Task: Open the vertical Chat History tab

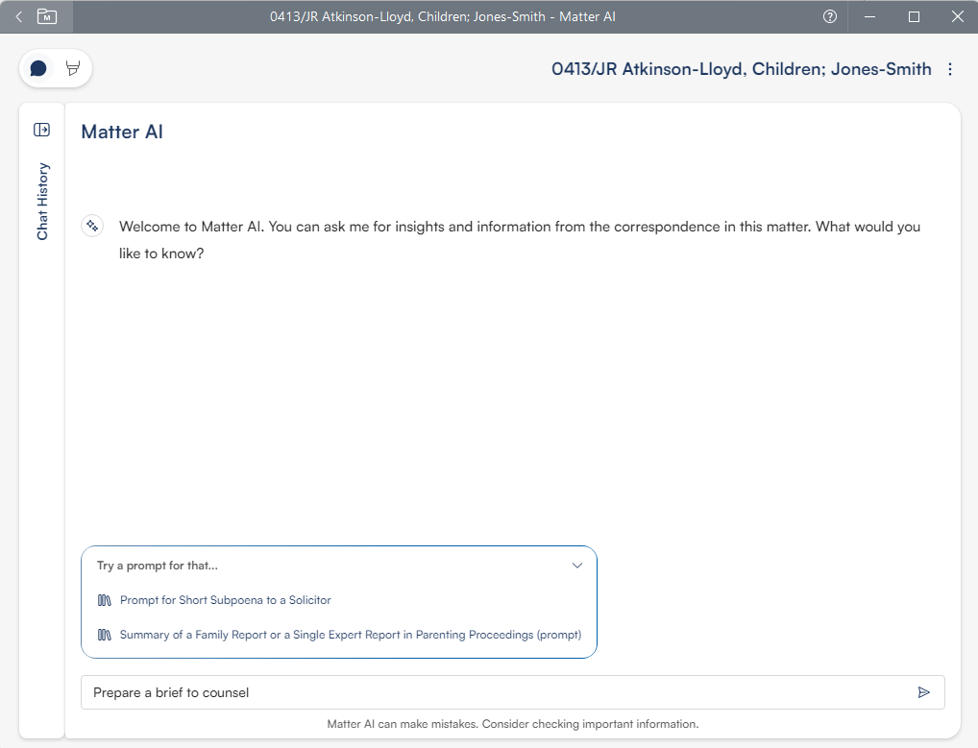Action: coord(42,202)
